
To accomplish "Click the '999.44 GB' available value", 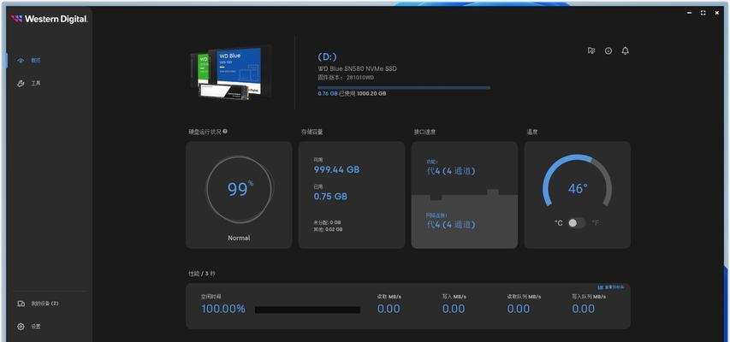I will pos(336,170).
